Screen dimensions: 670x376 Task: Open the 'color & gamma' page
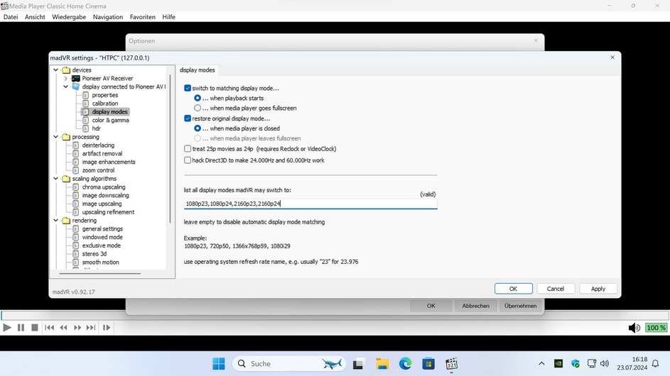click(x=110, y=121)
